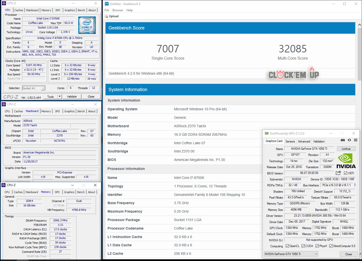Screen dimensions: 362x261
Task: Click the Upload icon in Geekbench
Action: [x=106, y=16]
